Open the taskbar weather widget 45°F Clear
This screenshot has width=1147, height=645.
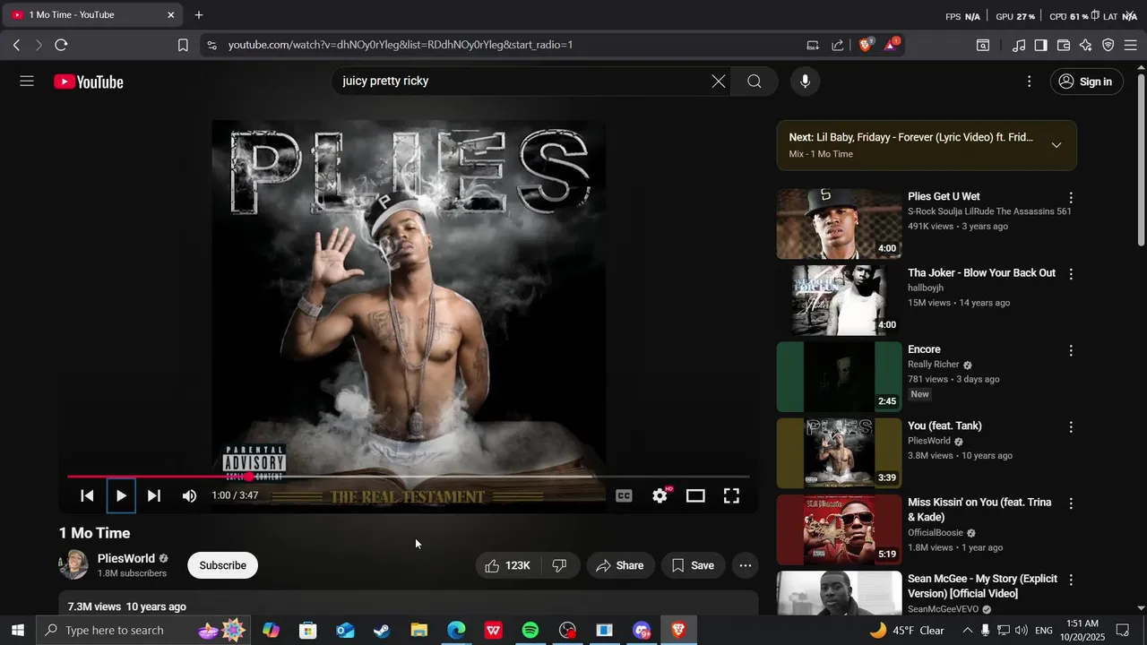coord(907,631)
